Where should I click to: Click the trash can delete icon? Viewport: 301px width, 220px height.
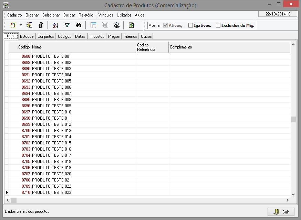[41, 25]
